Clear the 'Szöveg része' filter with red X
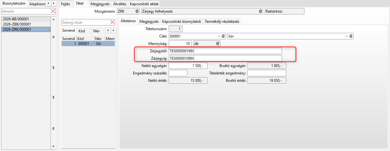Viewport: 390px width, 151px height. (x=112, y=22)
